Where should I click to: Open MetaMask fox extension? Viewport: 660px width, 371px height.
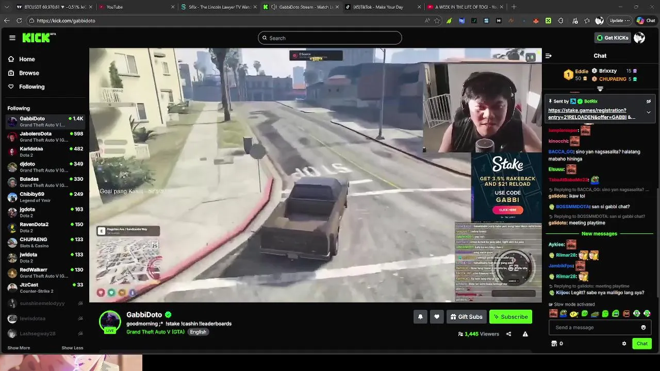[536, 21]
